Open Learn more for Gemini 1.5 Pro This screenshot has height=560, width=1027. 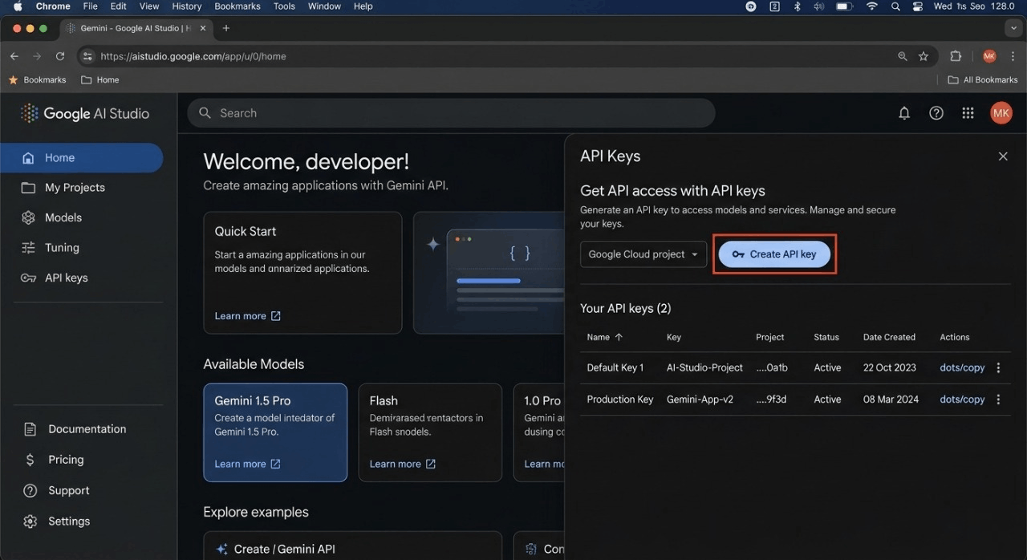point(241,464)
